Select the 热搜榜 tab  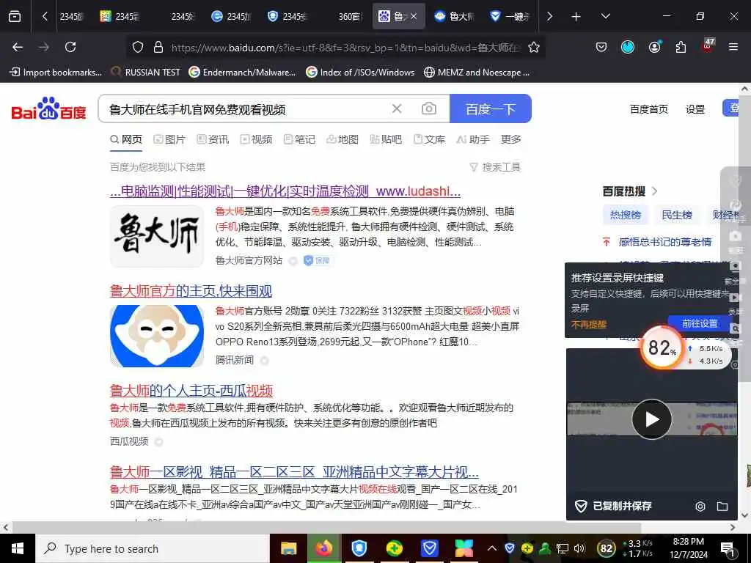coord(626,215)
